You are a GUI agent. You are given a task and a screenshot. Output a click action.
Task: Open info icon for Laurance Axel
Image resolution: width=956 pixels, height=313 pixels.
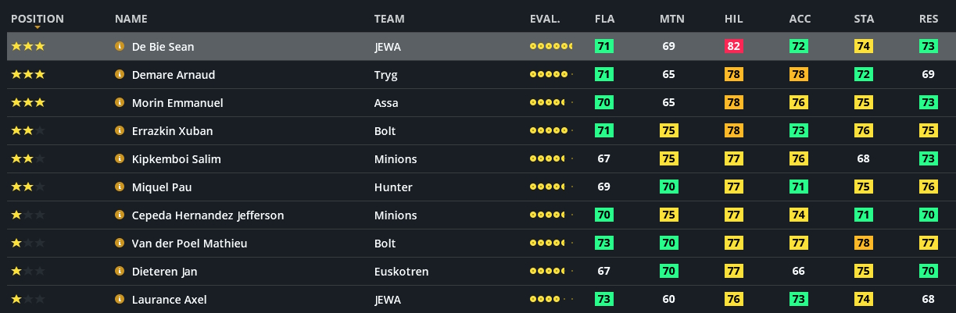click(120, 300)
